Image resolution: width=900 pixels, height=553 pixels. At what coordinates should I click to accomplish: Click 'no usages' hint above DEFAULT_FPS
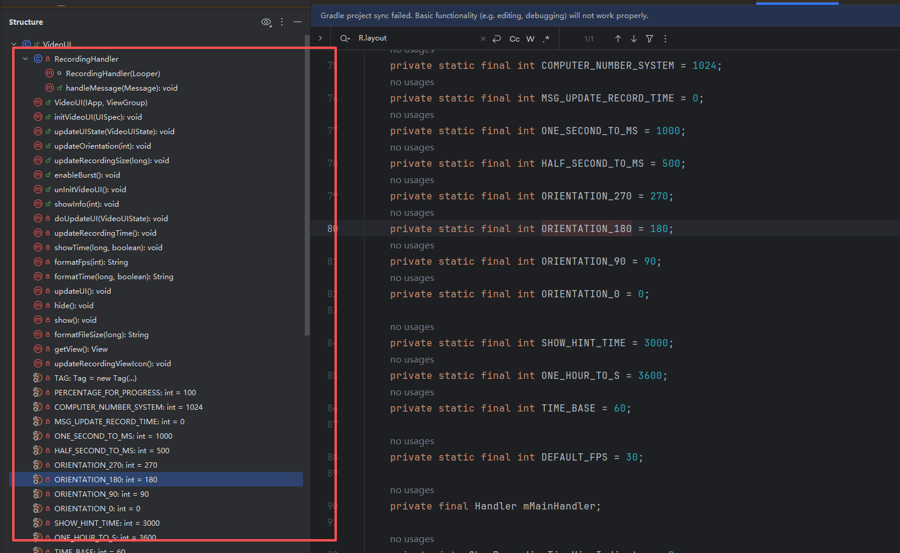[412, 441]
